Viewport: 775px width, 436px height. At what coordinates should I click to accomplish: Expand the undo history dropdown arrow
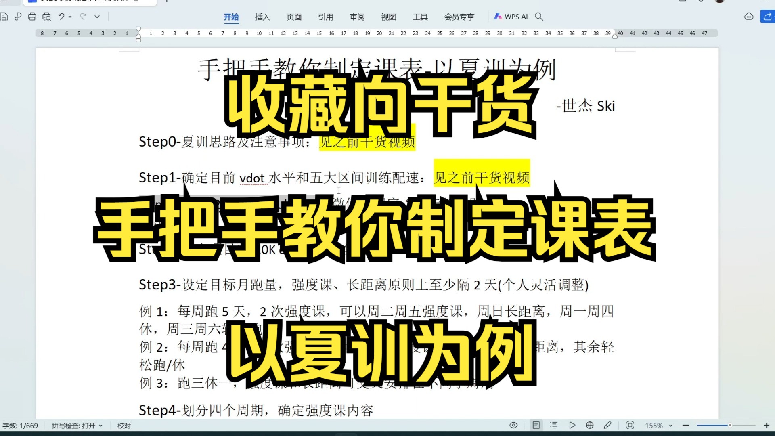pyautogui.click(x=70, y=17)
